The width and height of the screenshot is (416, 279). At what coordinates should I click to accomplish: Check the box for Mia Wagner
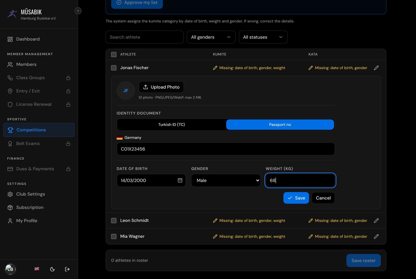(114, 236)
